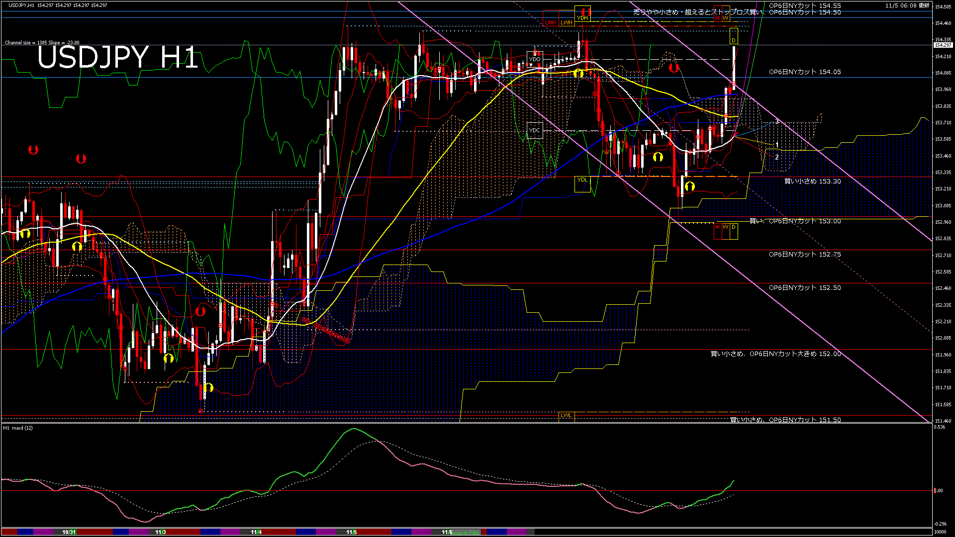Click the yellow LWL marker box
This screenshot has width=955, height=537.
[x=566, y=416]
